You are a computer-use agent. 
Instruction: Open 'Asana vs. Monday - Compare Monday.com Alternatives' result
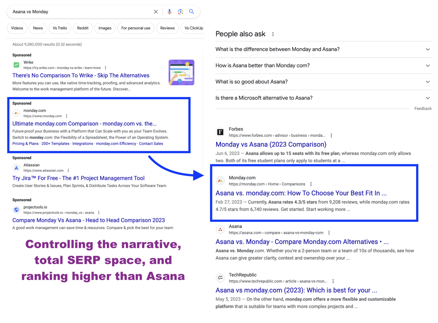302,242
